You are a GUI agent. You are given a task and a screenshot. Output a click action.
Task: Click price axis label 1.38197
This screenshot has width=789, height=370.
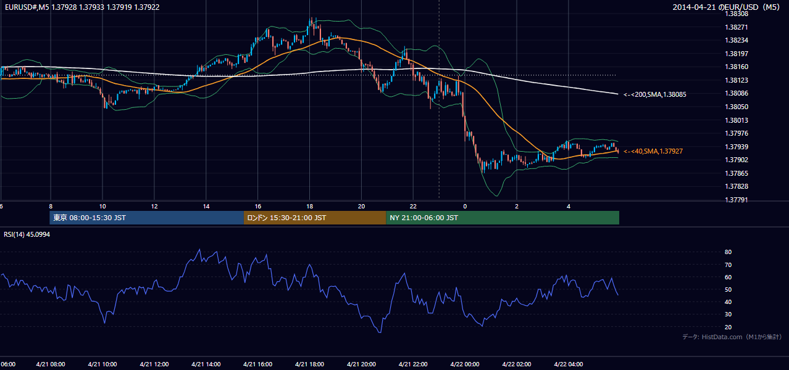(x=736, y=54)
